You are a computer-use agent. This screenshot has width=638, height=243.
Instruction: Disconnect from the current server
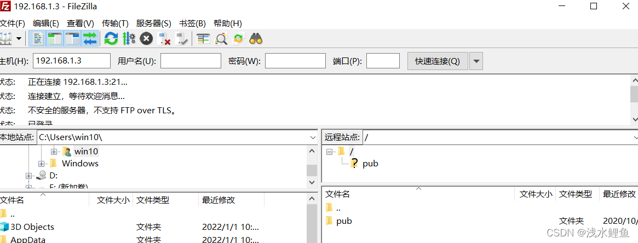(x=164, y=39)
